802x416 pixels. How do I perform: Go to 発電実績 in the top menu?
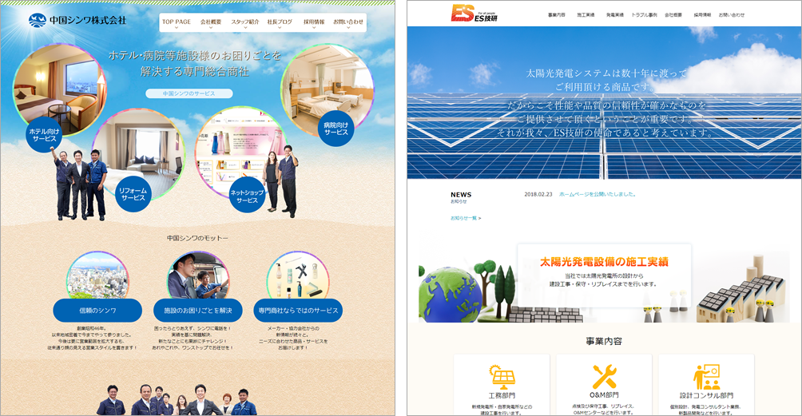pyautogui.click(x=615, y=15)
